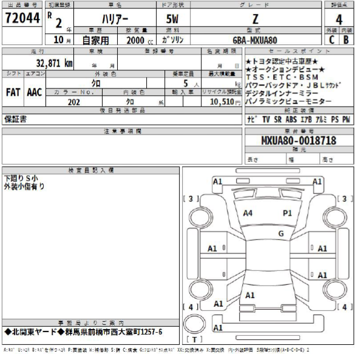The width and height of the screenshot is (355, 354).
Task: Click the interior grade B
Action: point(346,40)
